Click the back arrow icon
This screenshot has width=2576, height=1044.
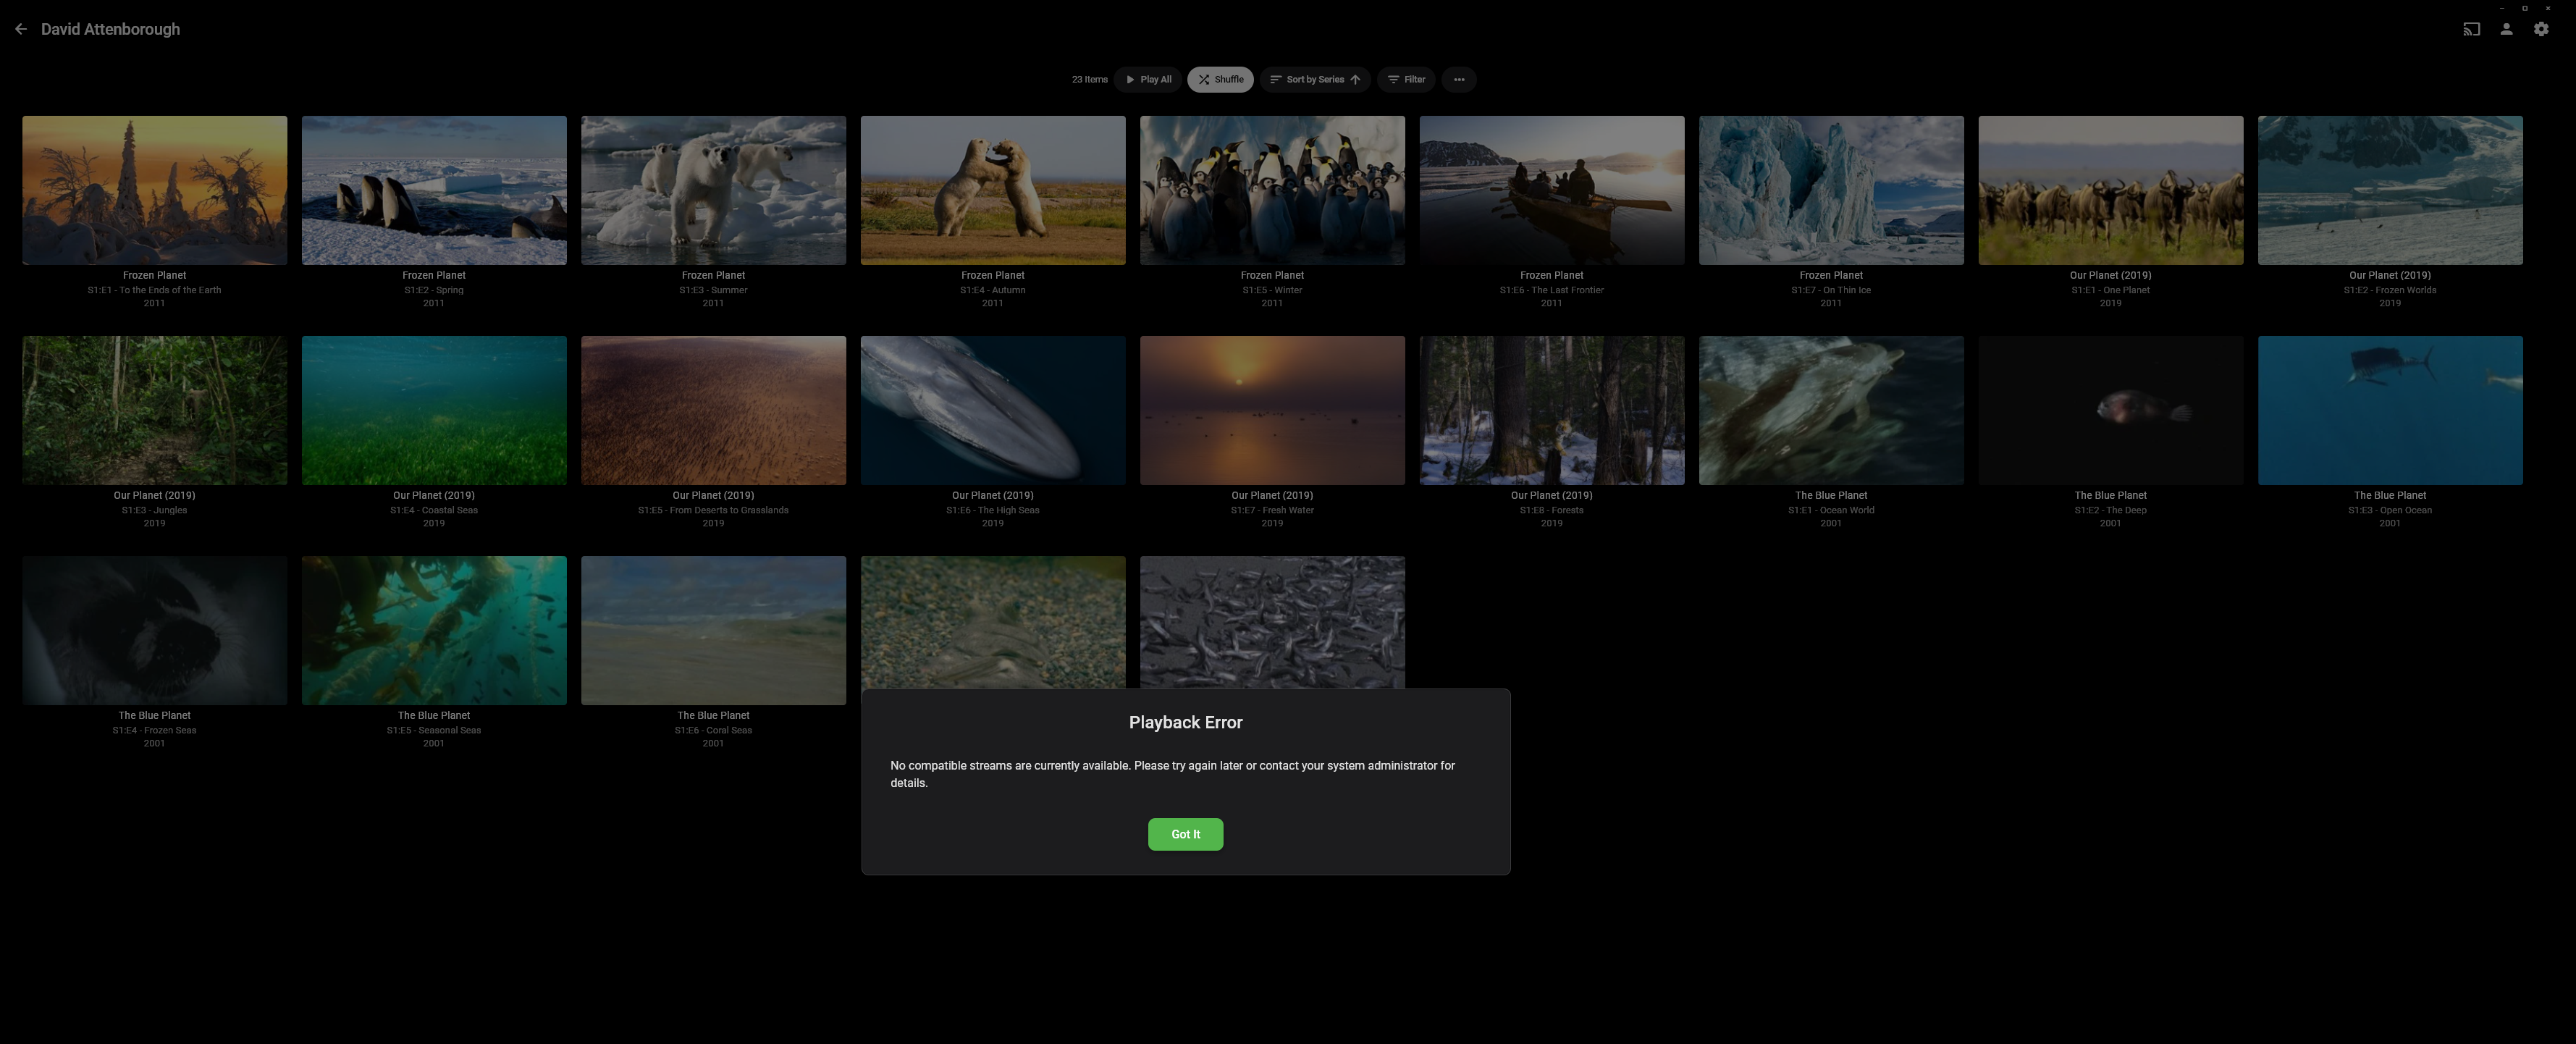pyautogui.click(x=21, y=29)
